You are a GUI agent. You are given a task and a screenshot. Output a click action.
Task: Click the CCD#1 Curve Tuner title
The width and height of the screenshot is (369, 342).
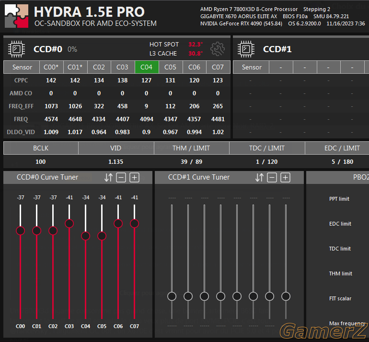point(198,177)
